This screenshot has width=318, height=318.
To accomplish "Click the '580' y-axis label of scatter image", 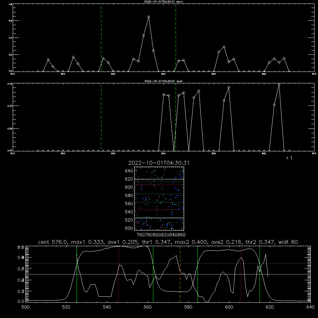I will 129,196.
